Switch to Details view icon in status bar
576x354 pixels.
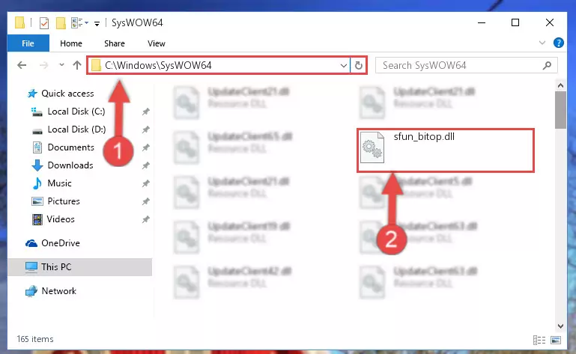coord(539,340)
